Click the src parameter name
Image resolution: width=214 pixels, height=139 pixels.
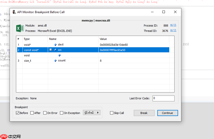[60, 50]
